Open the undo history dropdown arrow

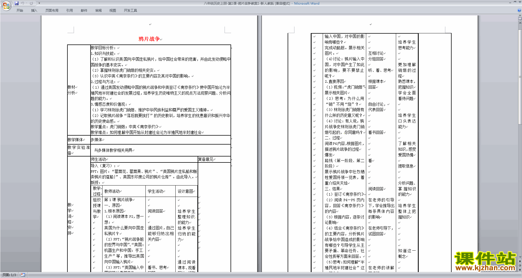click(x=26, y=3)
